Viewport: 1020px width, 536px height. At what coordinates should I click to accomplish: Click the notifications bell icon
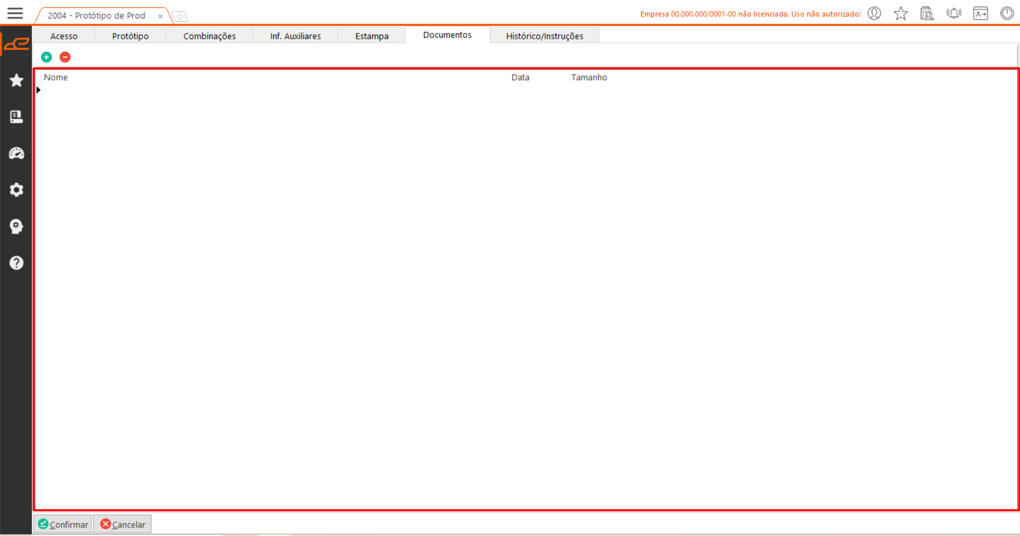pos(954,13)
